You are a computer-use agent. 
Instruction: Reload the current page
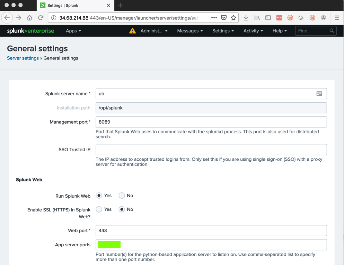click(x=41, y=18)
